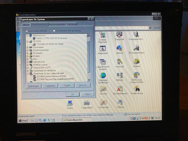Expand the Modem device tree node
The height and width of the screenshot is (141, 188).
(x=28, y=56)
